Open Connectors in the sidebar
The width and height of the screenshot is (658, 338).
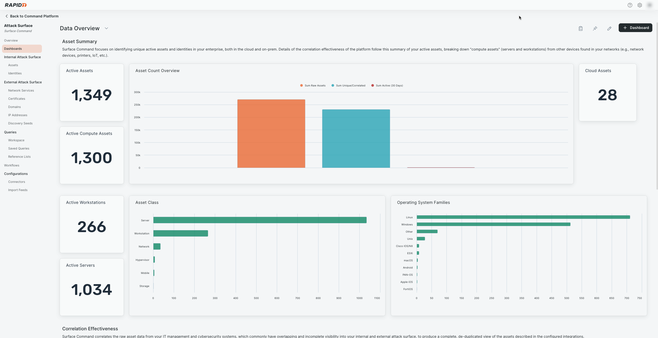17,182
